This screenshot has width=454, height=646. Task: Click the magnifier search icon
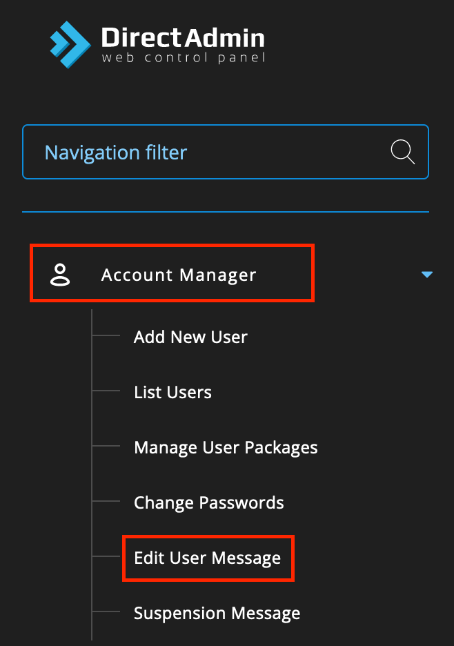(x=402, y=152)
